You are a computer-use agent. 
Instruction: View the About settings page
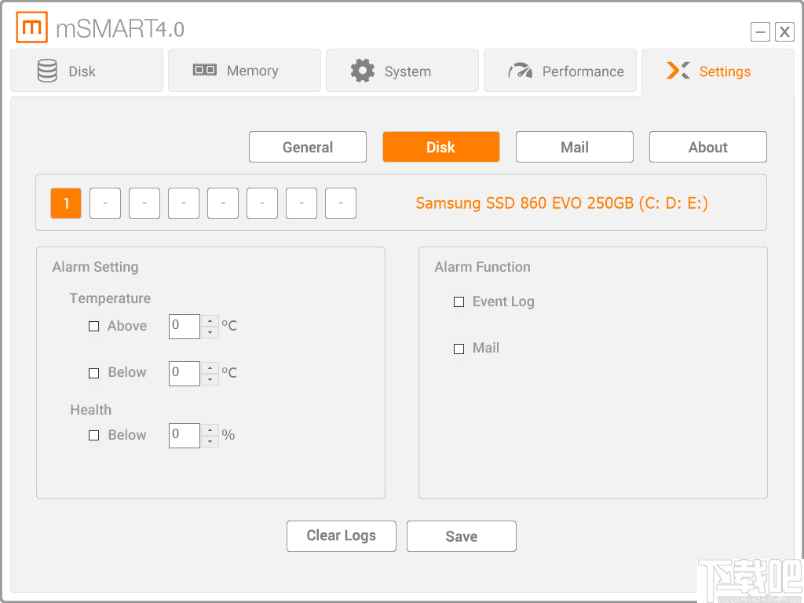click(707, 147)
